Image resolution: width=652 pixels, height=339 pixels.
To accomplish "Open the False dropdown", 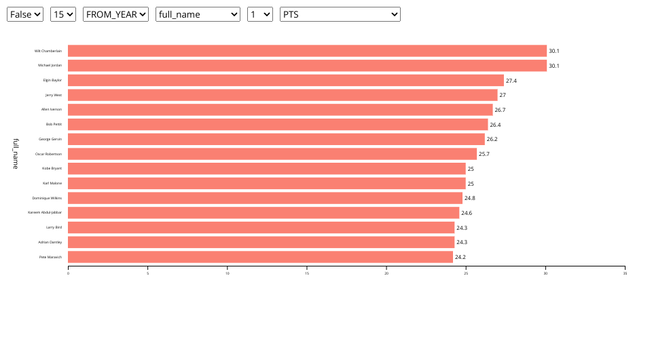I will pos(25,14).
